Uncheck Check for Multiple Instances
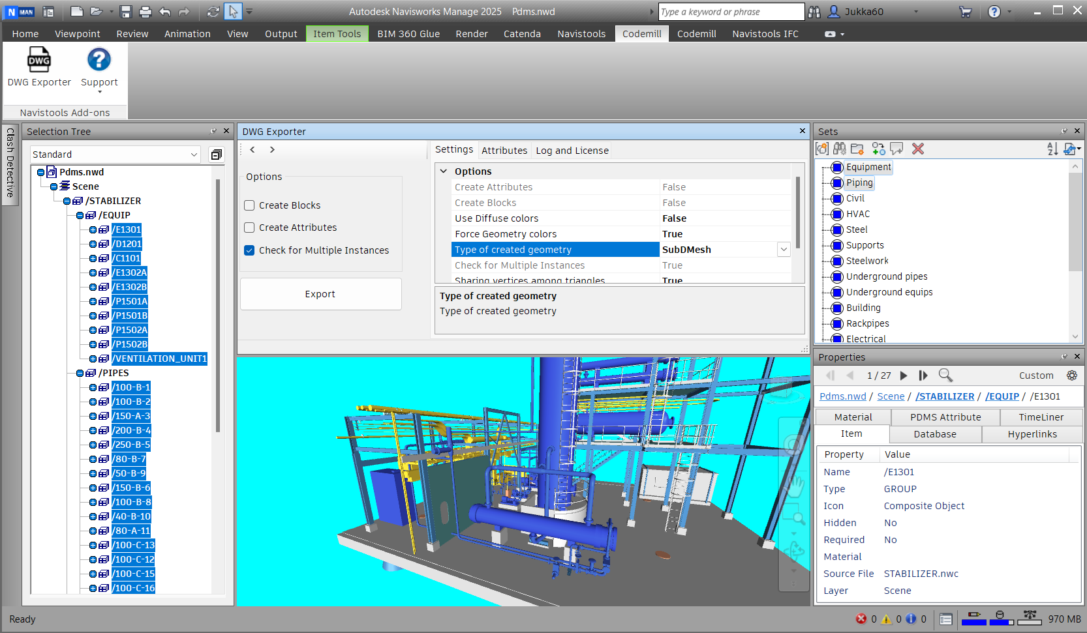The height and width of the screenshot is (633, 1087). [249, 250]
